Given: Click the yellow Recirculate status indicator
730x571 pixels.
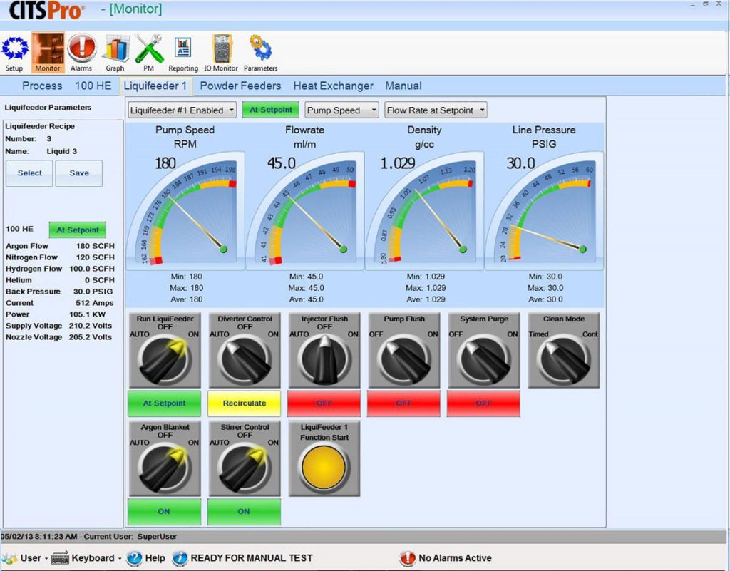Looking at the screenshot, I should [x=245, y=403].
